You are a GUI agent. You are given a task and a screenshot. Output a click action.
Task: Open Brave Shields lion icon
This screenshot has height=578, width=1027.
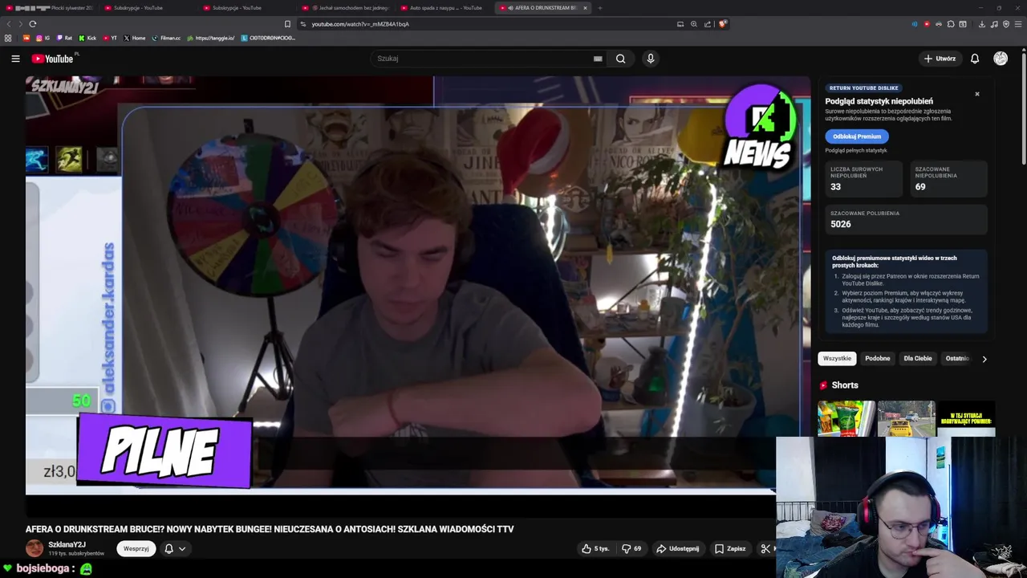(722, 24)
